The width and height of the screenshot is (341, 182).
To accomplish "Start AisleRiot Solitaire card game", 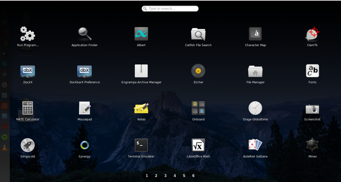I will 255,145.
